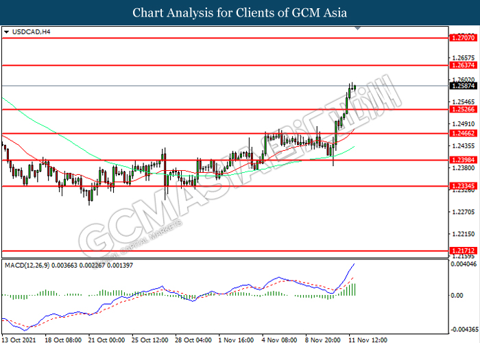Click the 1.22705 price scale value
Viewport: 480px width, 343px height.
(x=464, y=212)
